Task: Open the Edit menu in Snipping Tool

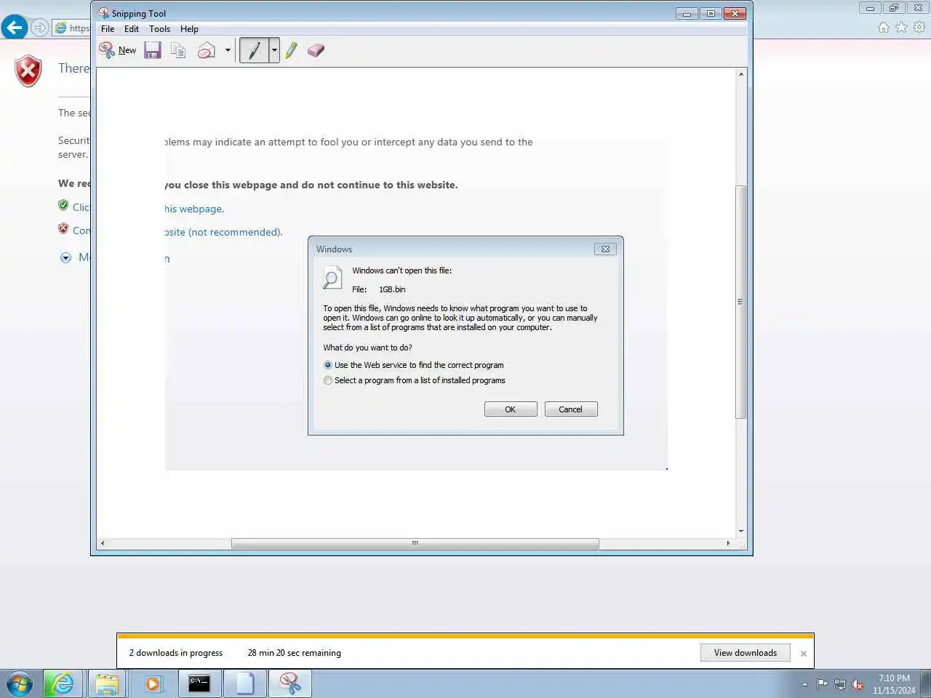Action: click(132, 29)
